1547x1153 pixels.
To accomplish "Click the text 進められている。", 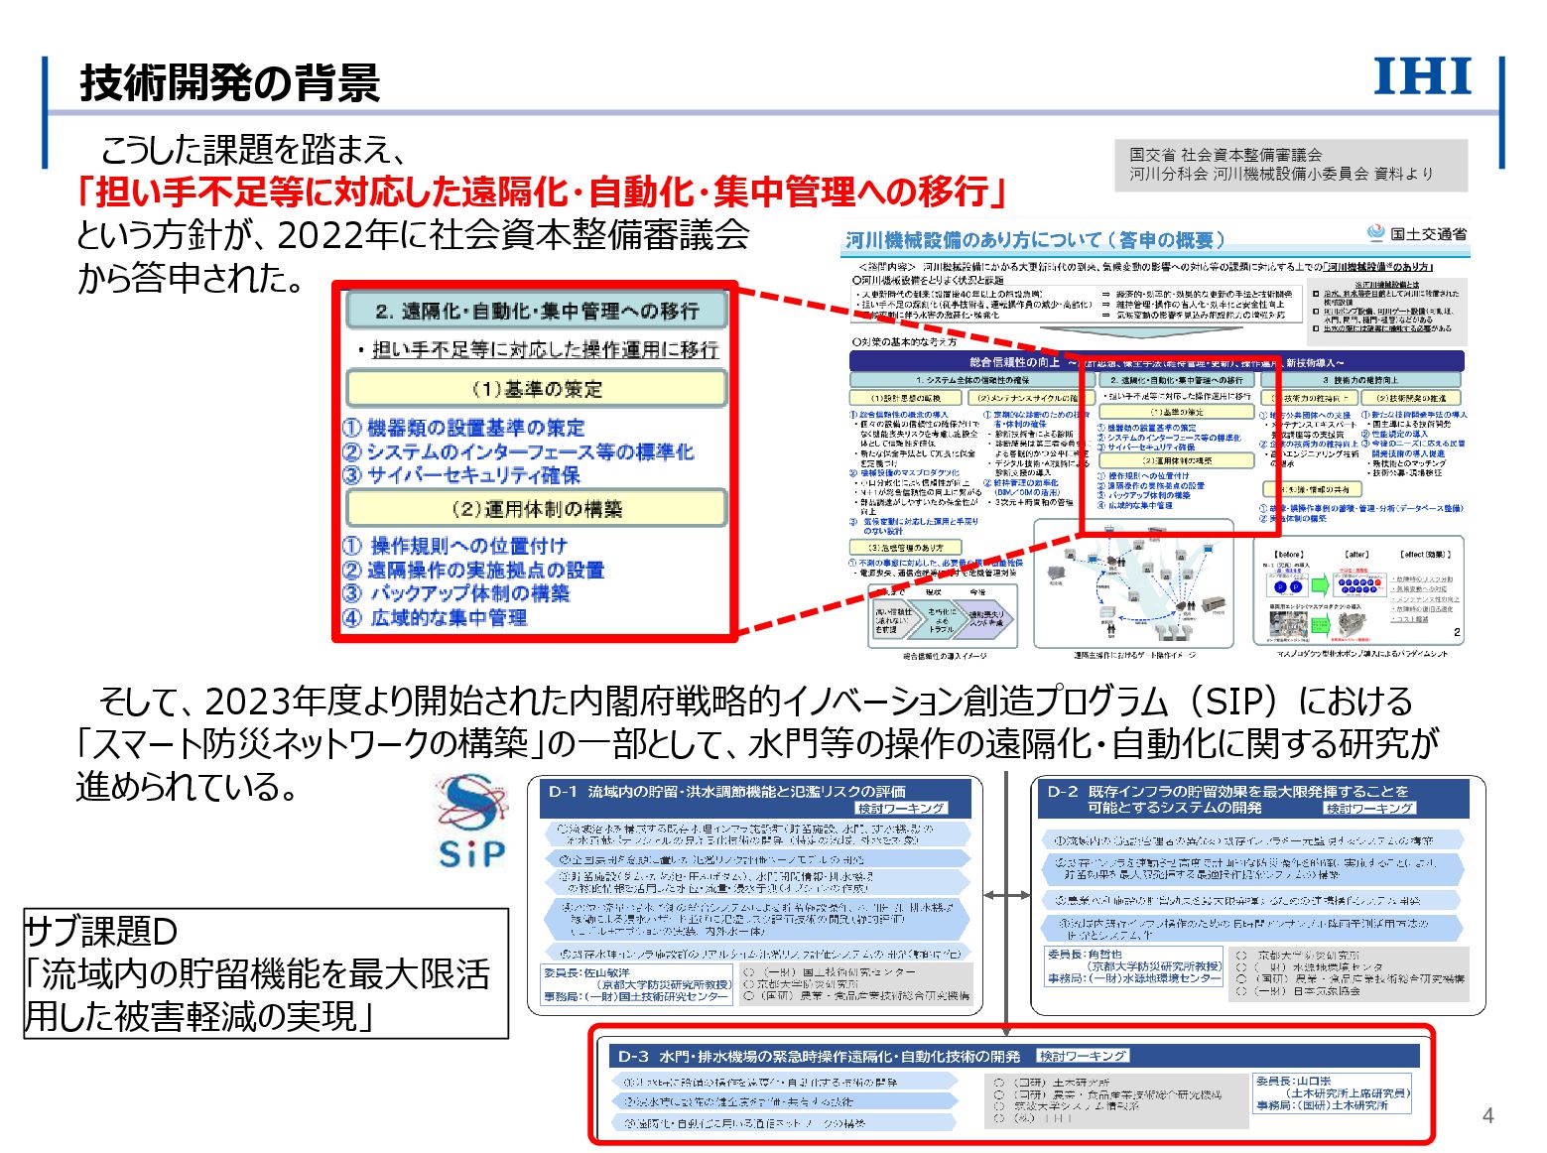I will coord(189,787).
